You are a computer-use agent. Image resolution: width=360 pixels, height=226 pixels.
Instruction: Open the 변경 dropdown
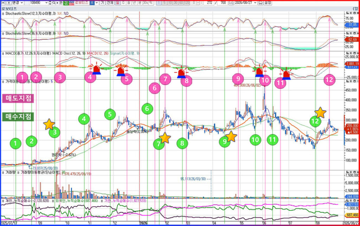pyautogui.click(x=18, y=3)
